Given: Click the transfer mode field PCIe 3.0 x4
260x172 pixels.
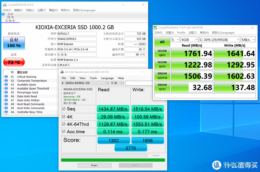Looking at the screenshot, I should click(77, 50).
